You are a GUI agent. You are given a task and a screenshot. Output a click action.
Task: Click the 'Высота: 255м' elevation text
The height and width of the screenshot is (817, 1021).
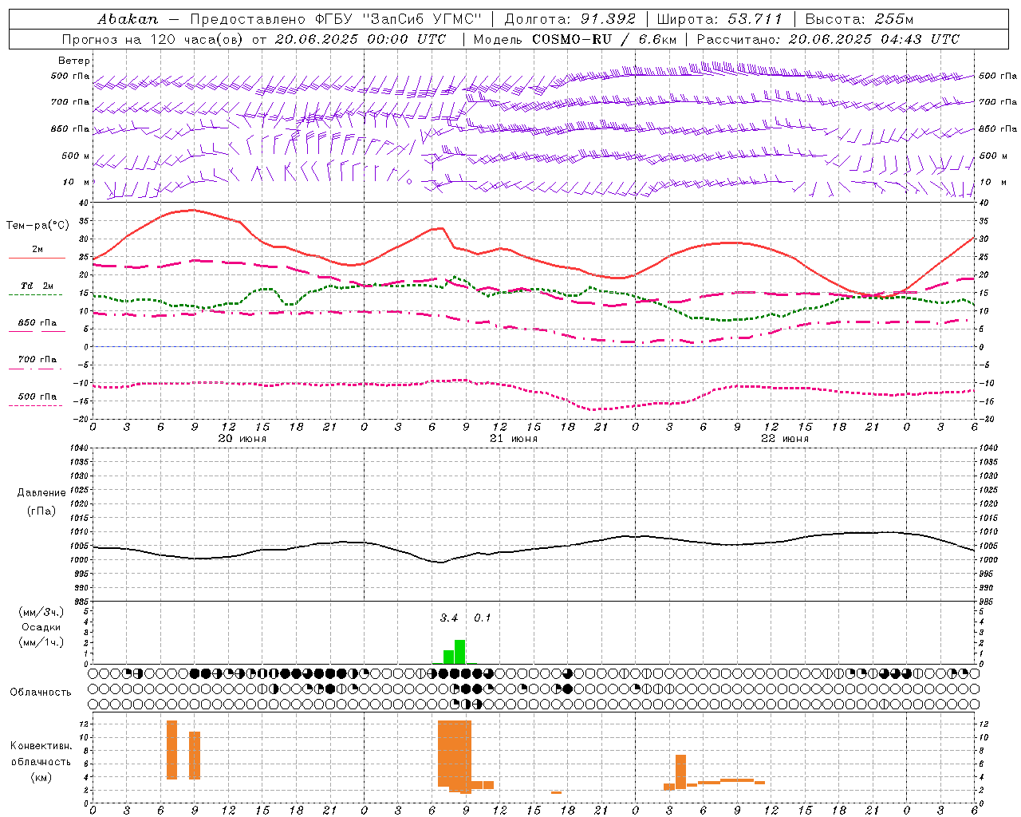[859, 19]
